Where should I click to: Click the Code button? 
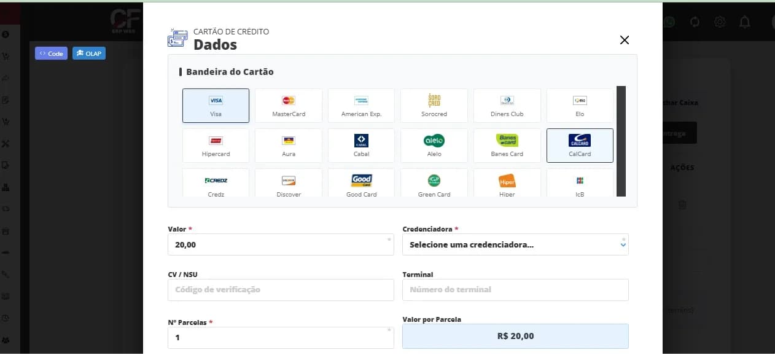[x=51, y=53]
